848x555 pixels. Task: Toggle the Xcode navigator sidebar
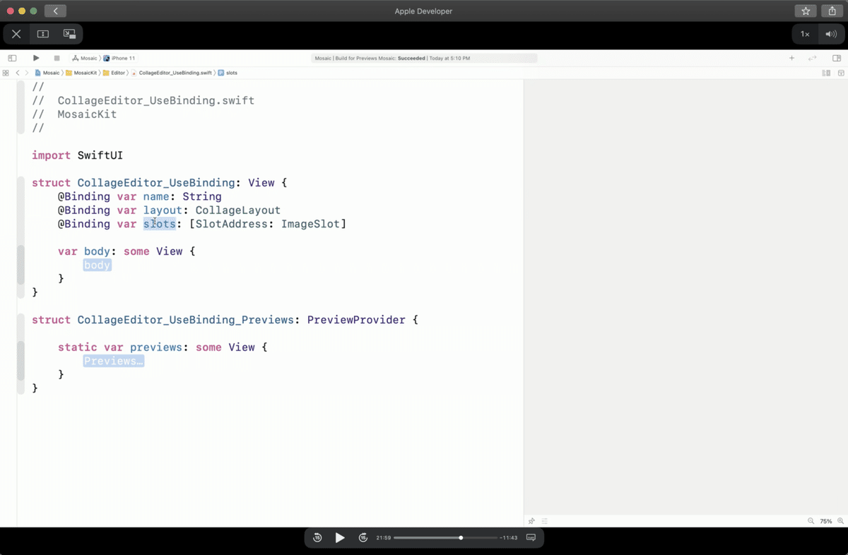(12, 58)
